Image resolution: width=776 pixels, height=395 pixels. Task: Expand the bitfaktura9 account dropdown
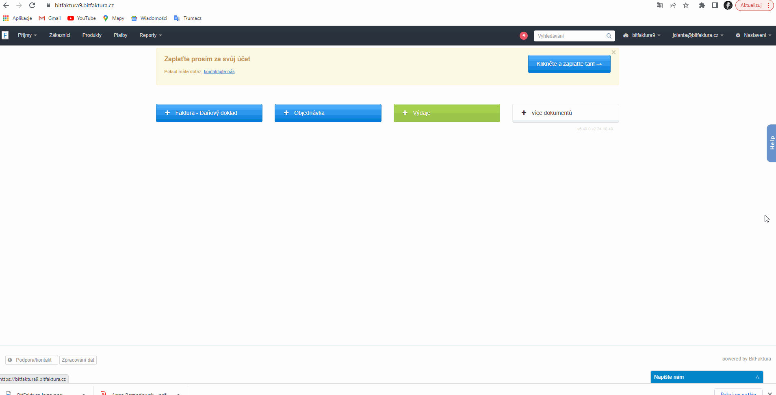coord(642,35)
